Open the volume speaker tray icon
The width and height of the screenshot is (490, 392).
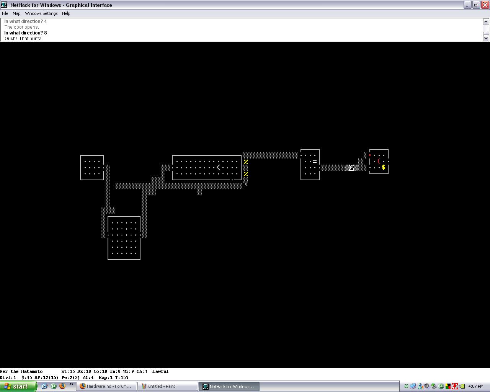pos(427,386)
